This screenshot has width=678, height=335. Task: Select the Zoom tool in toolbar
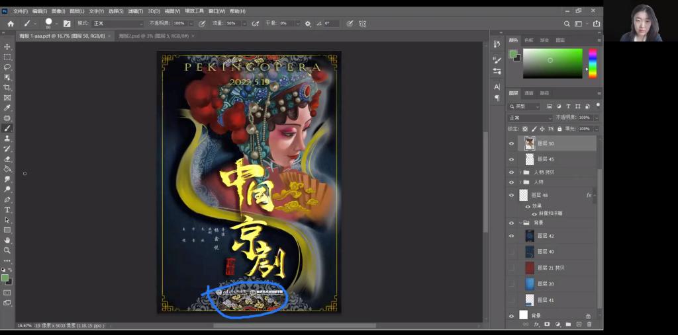(7, 250)
